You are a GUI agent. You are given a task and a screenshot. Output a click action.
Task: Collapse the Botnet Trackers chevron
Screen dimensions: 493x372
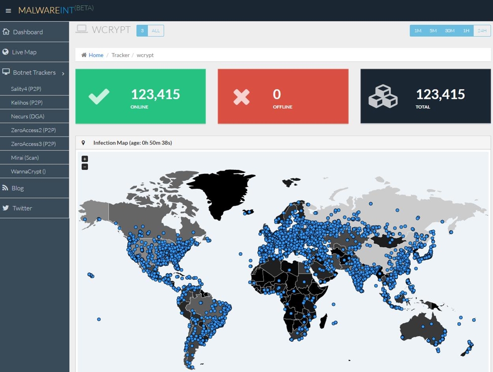pyautogui.click(x=63, y=73)
